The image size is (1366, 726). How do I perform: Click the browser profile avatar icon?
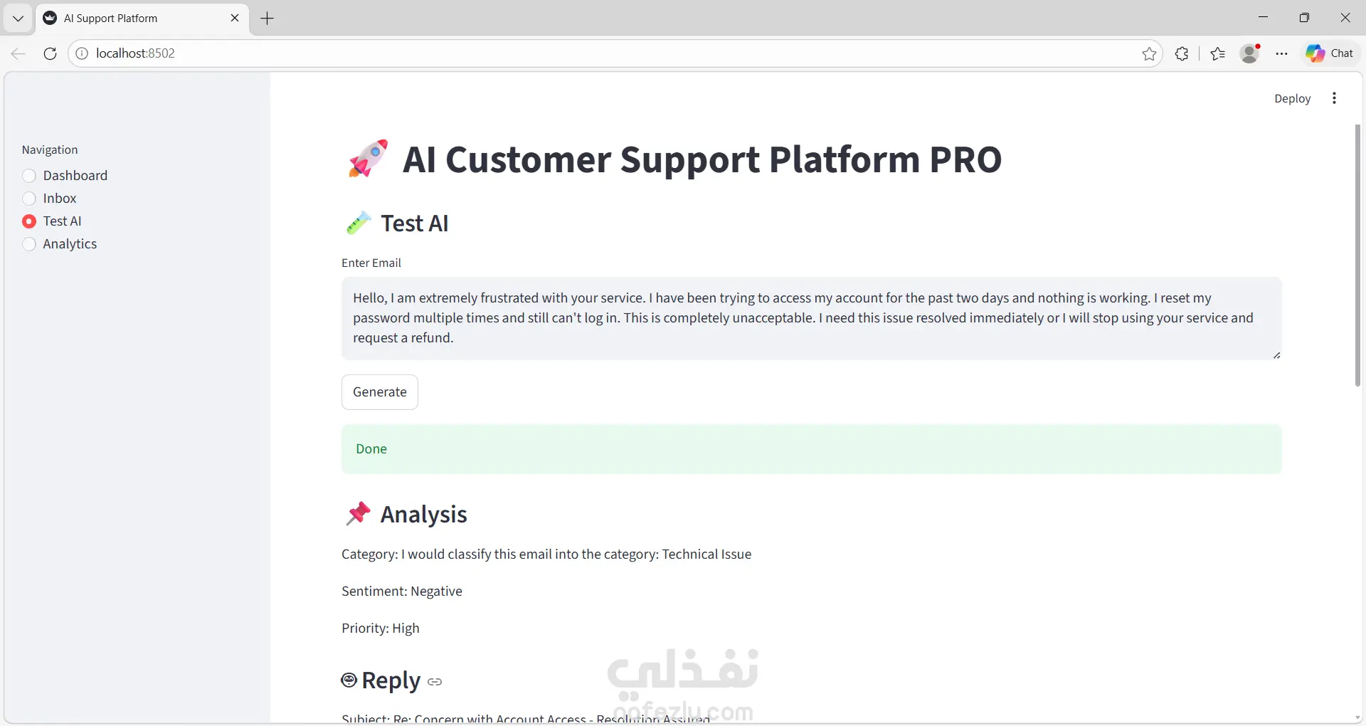pyautogui.click(x=1249, y=53)
